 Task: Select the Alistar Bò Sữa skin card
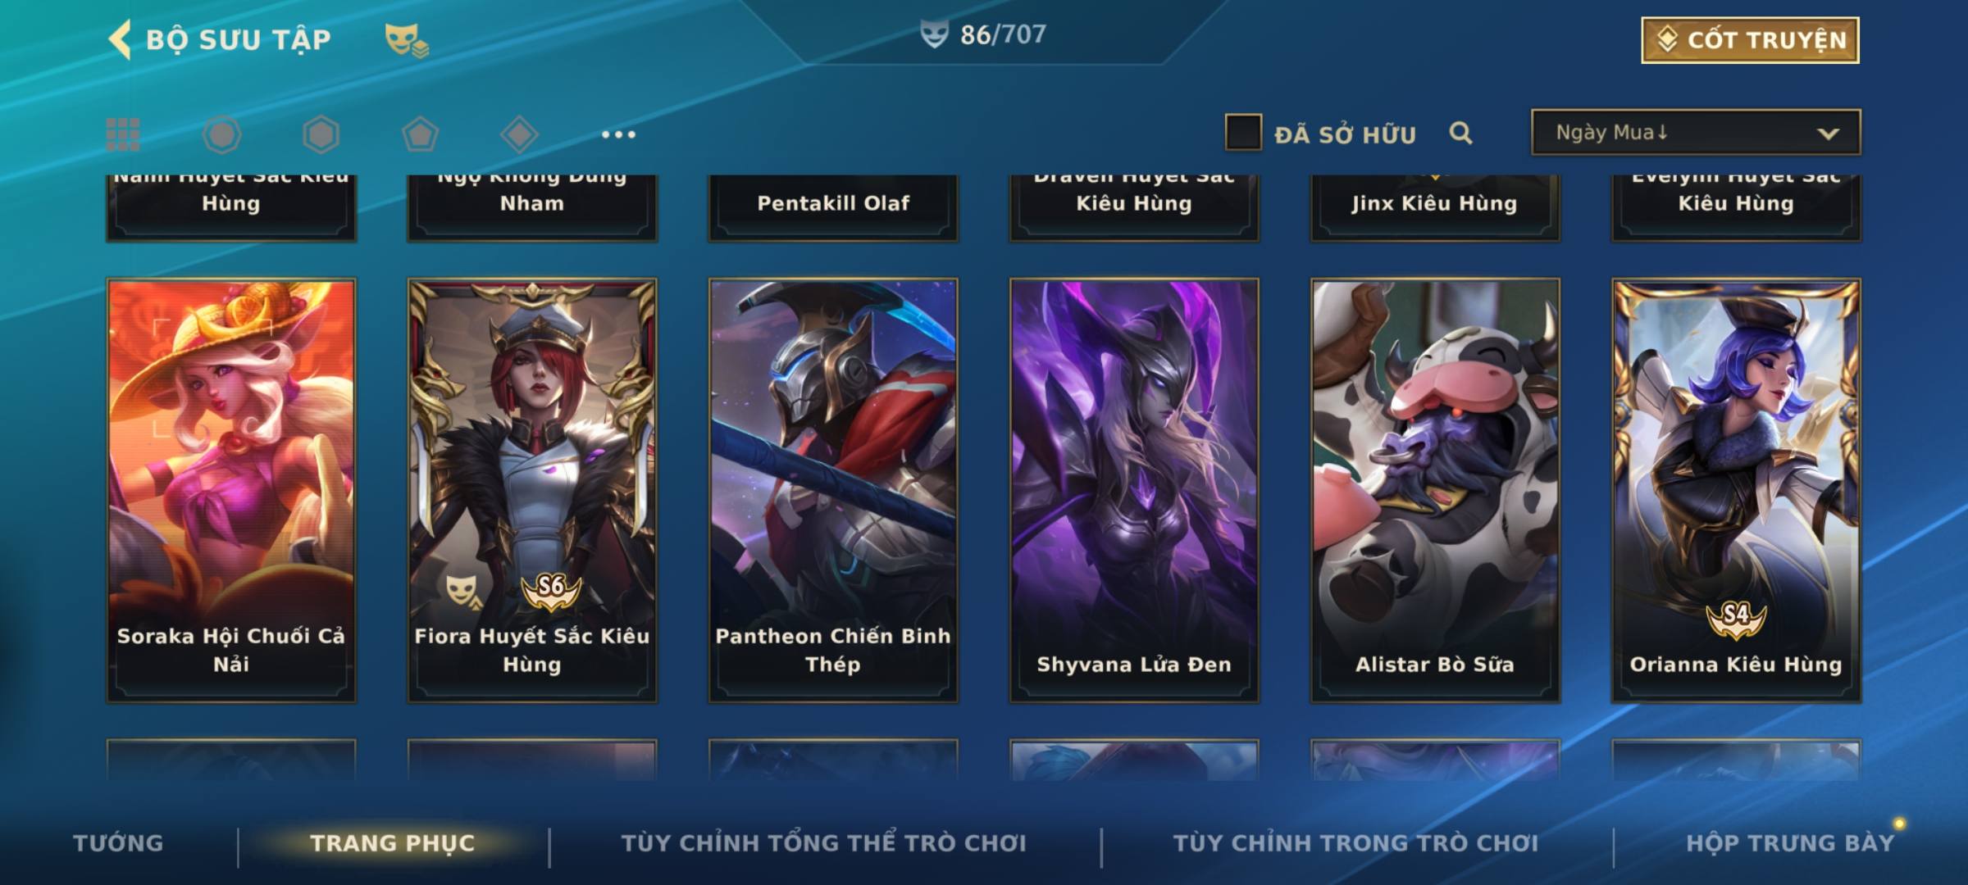click(1435, 490)
